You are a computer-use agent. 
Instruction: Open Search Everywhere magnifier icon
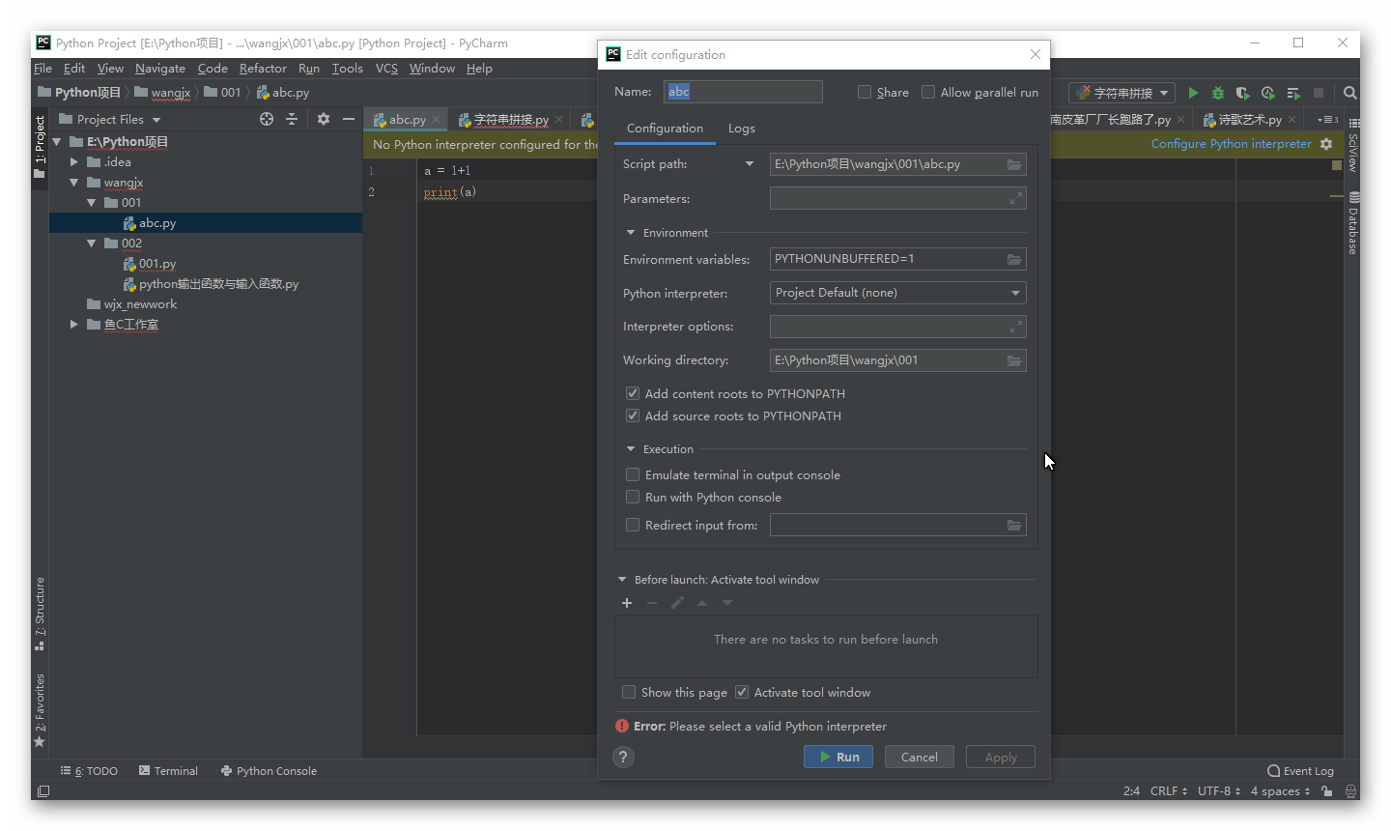point(1350,93)
